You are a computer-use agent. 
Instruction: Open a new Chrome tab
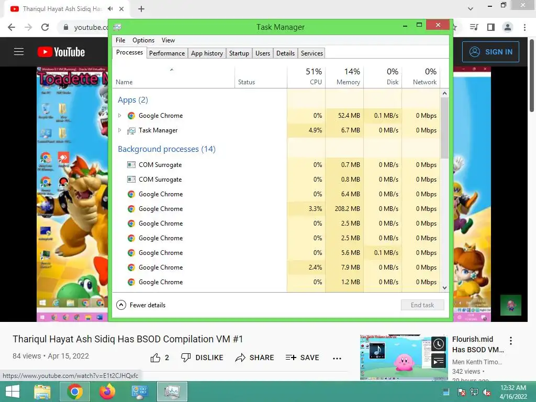pos(141,9)
